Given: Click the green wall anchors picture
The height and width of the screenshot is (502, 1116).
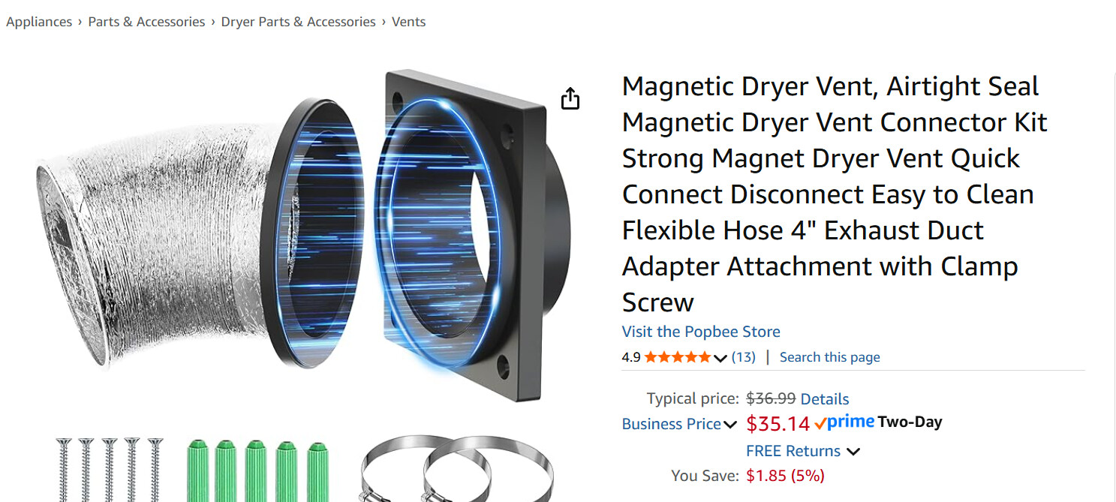Looking at the screenshot, I should coord(257,470).
